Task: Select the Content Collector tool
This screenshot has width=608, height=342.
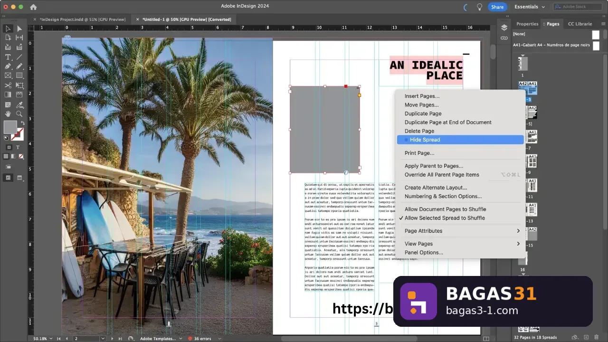Action: tap(8, 47)
